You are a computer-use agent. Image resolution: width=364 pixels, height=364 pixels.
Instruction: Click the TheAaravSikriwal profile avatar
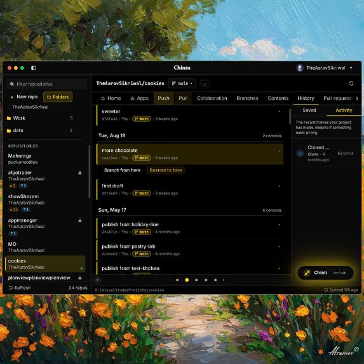pos(300,68)
